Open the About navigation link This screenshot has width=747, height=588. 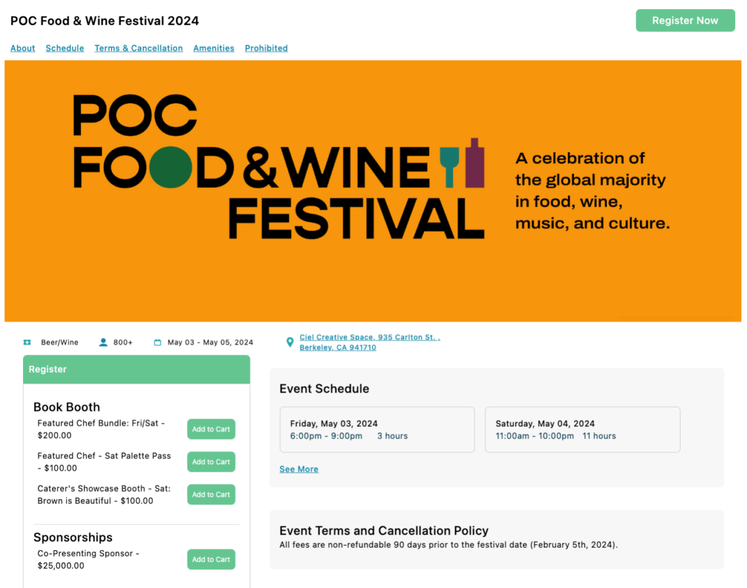pyautogui.click(x=23, y=48)
